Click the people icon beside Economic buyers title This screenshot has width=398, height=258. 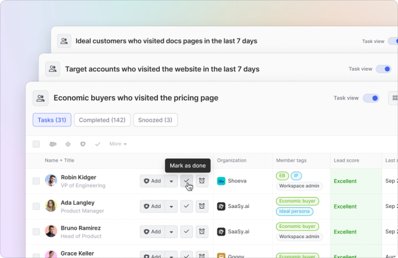coord(40,98)
